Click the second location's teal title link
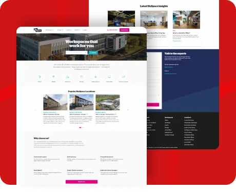This screenshot has width=236, height=192. pyautogui.click(x=75, y=112)
